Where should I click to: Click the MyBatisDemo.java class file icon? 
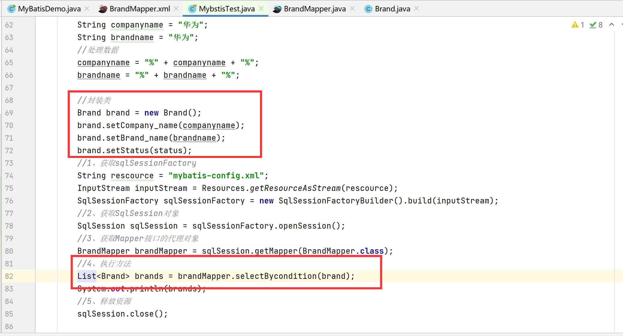tap(11, 9)
